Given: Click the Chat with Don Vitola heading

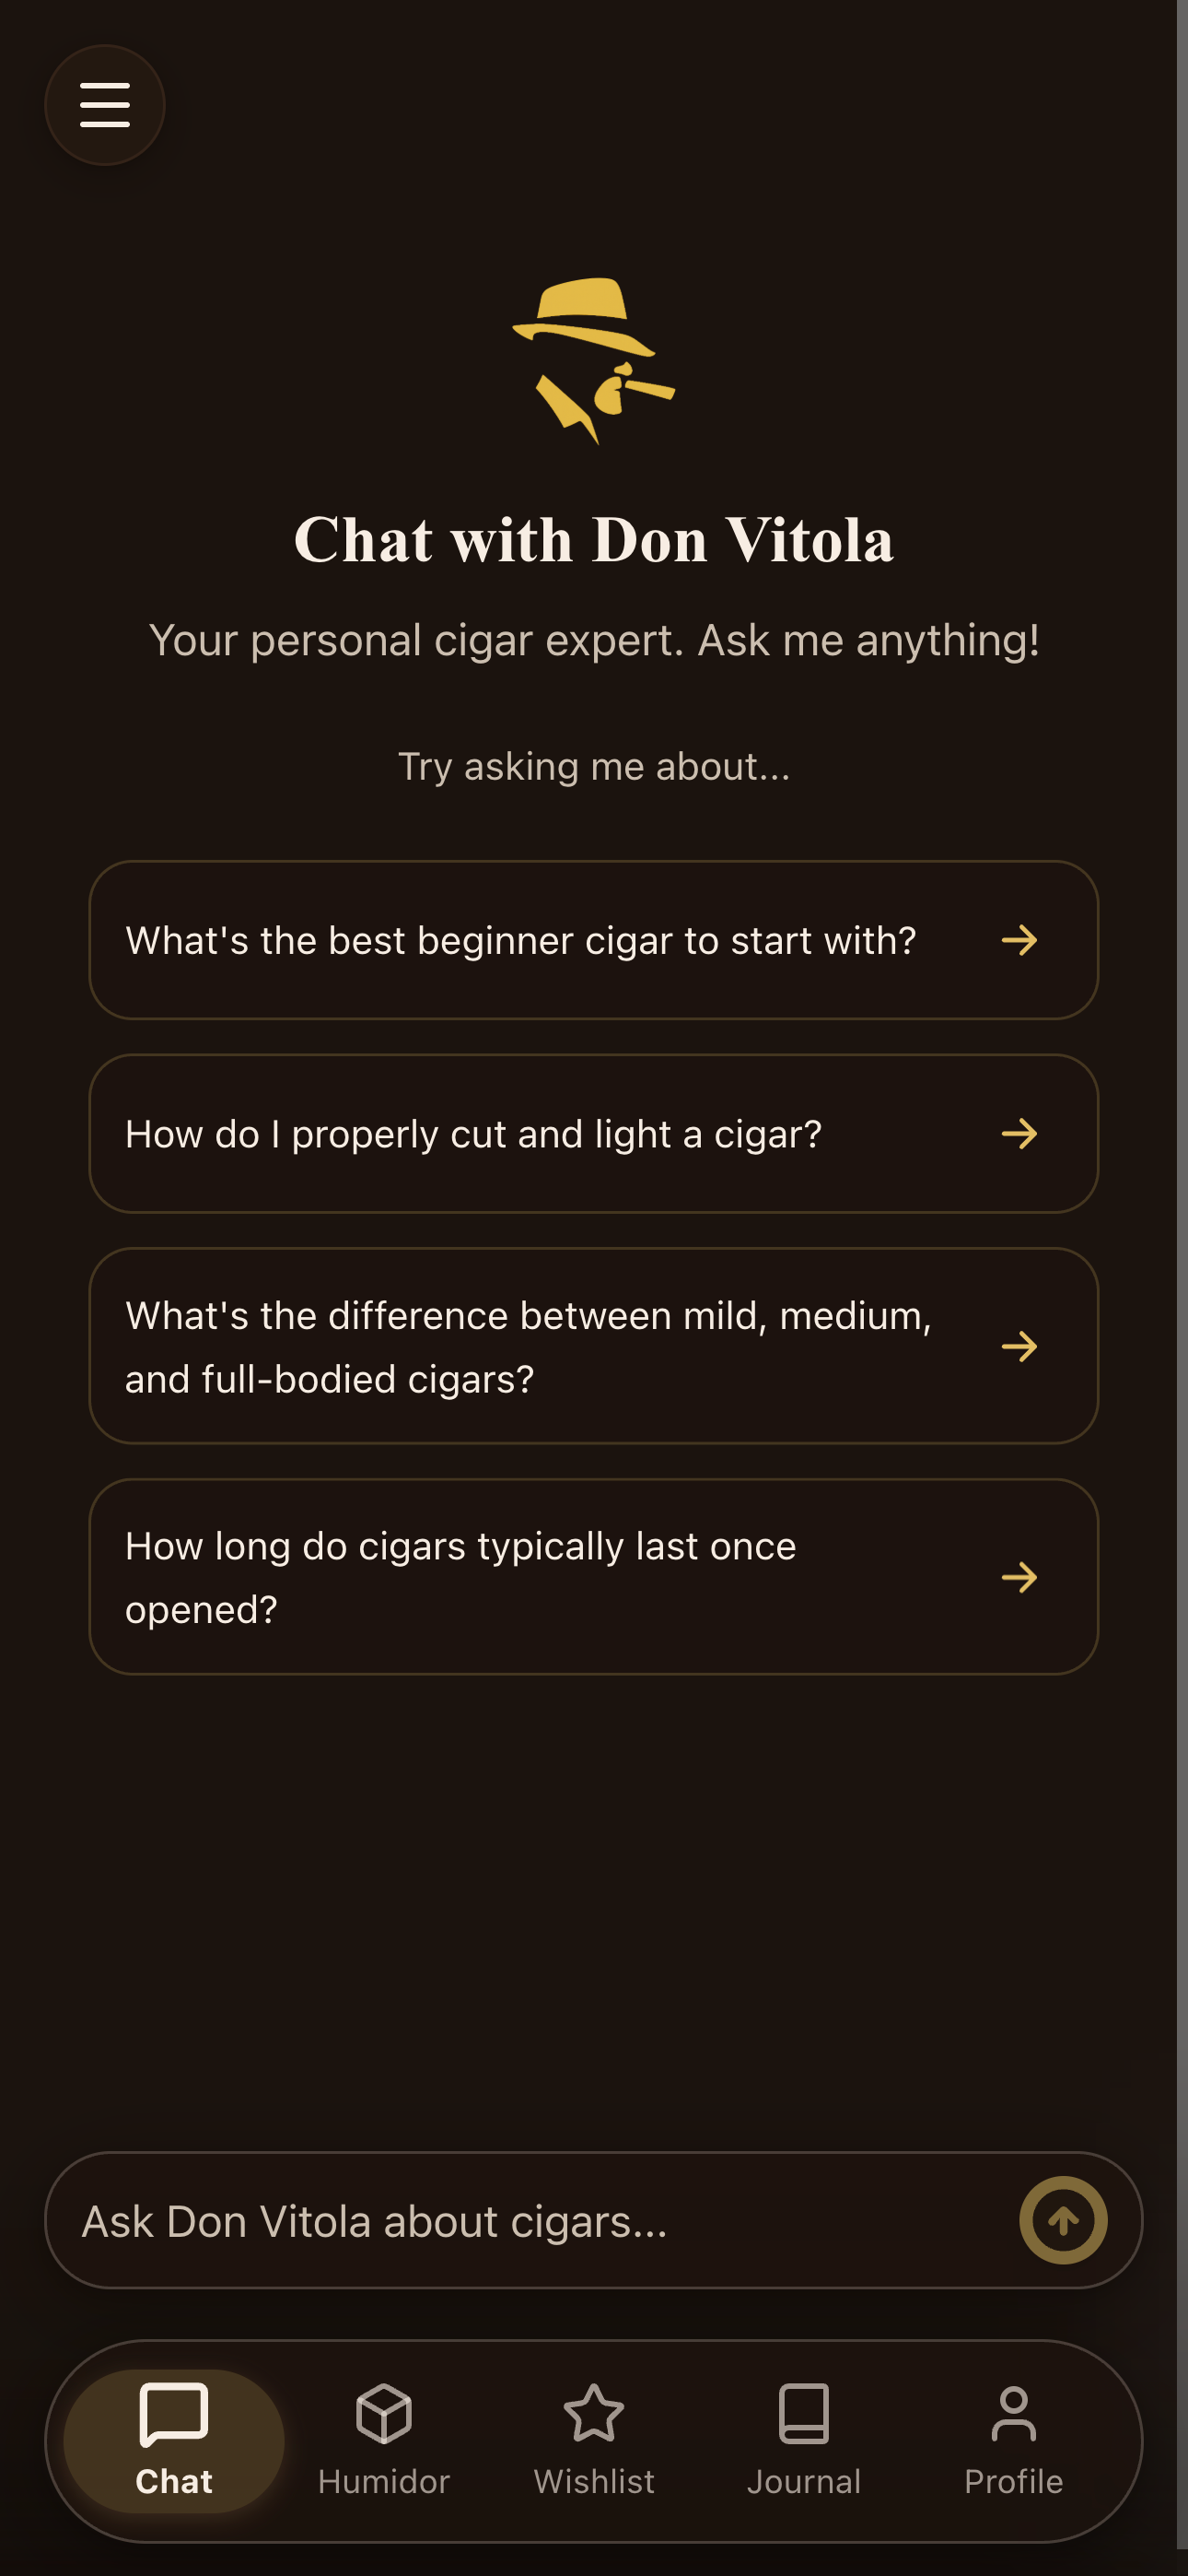Looking at the screenshot, I should (593, 540).
